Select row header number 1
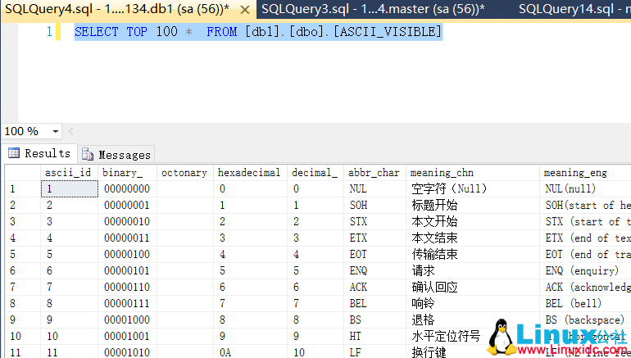Viewport: 631px width, 358px height. click(23, 188)
